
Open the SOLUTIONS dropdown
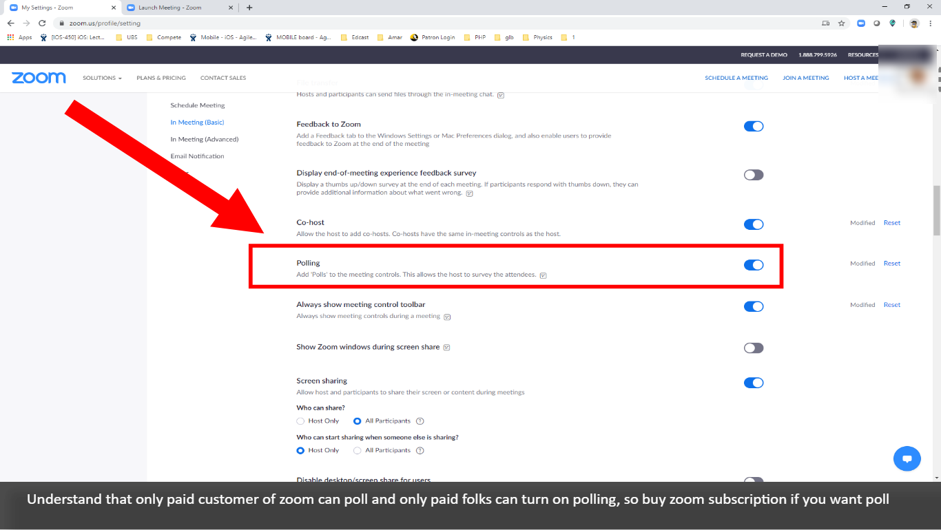(x=101, y=78)
